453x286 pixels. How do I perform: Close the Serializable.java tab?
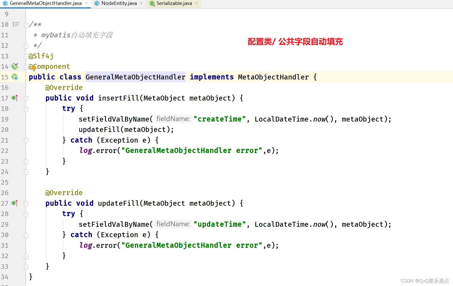[x=196, y=3]
